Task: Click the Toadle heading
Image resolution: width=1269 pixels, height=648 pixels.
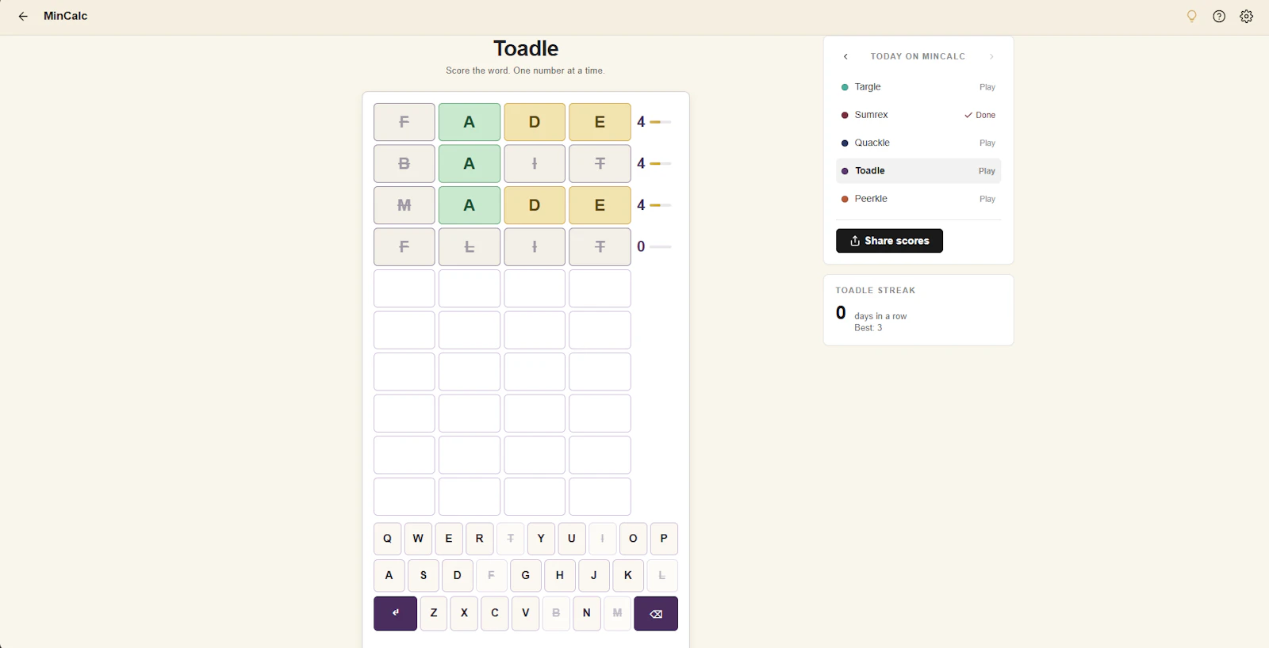Action: [526, 48]
